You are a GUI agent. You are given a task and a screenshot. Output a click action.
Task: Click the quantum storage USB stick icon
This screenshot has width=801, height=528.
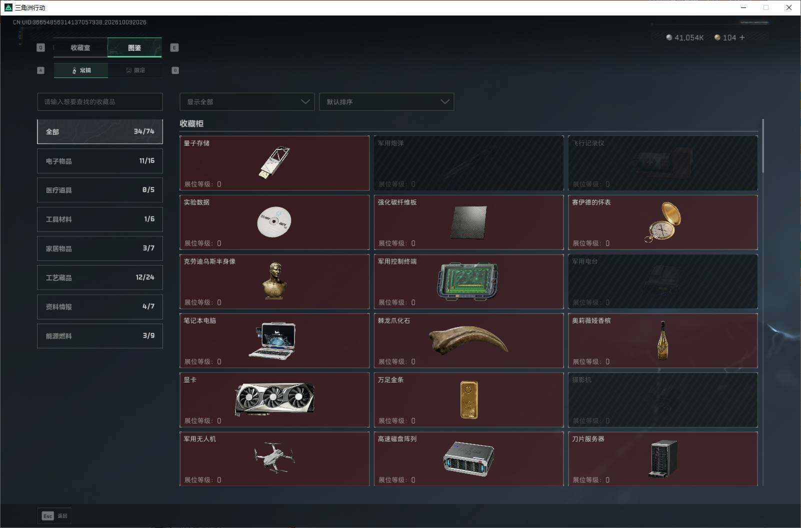point(274,162)
